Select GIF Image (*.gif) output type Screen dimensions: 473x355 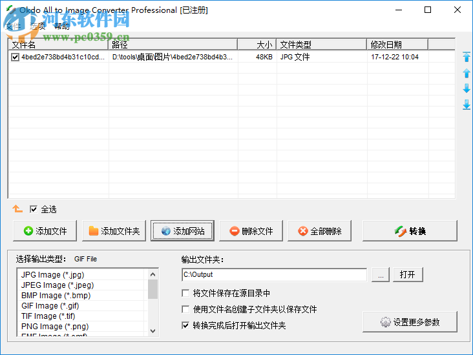pyautogui.click(x=82, y=306)
